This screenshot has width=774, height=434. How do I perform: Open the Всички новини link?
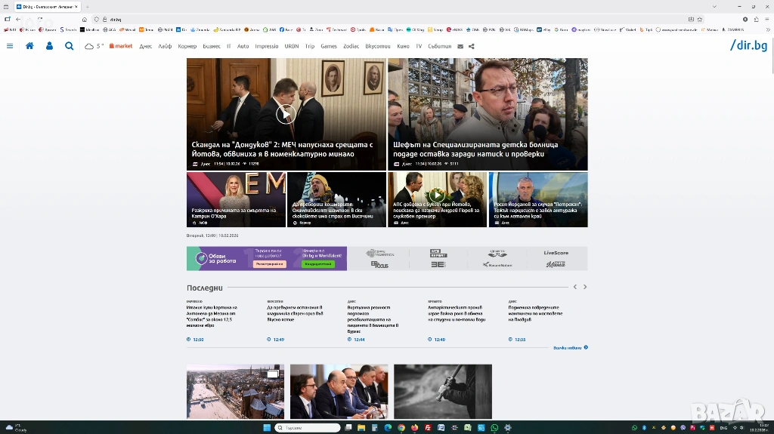tap(570, 348)
